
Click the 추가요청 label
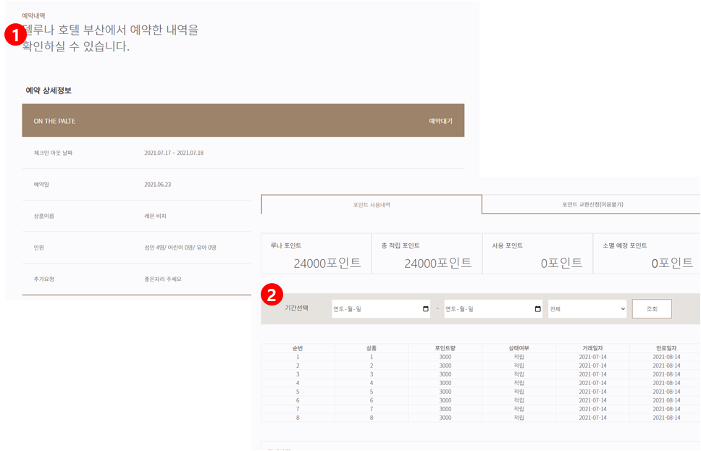tap(43, 279)
